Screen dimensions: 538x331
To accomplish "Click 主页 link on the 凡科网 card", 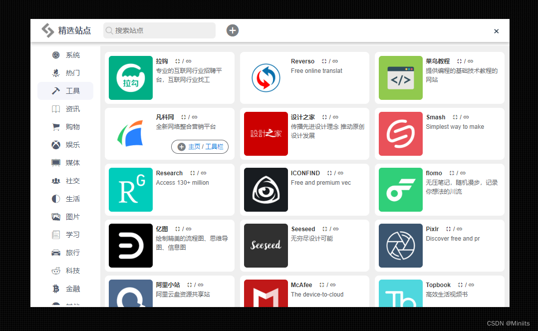I will (x=194, y=147).
